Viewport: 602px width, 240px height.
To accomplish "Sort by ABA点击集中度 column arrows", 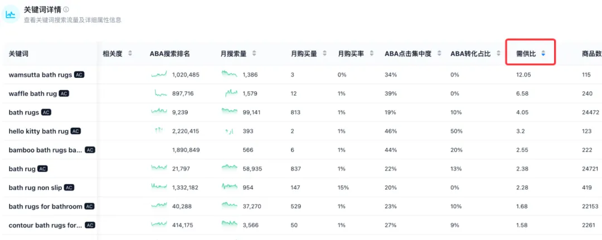I will (x=438, y=54).
